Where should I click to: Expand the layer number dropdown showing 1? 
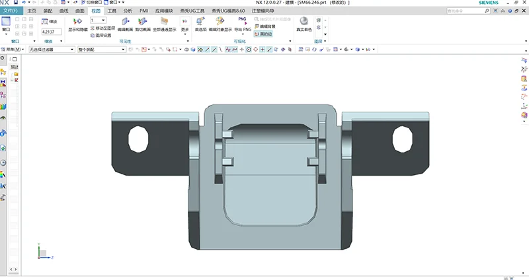[x=102, y=20]
